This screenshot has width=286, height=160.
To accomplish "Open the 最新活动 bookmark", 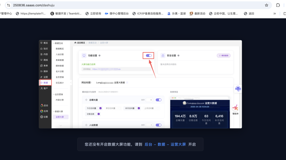I will [198, 14].
